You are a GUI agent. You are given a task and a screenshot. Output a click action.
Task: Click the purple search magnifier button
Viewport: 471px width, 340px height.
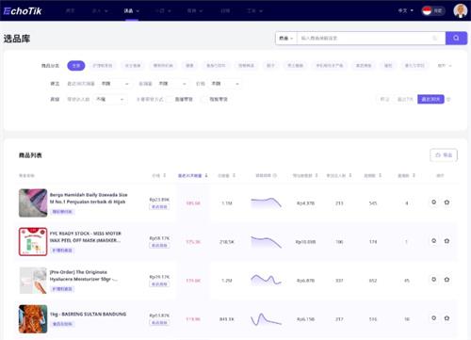[x=456, y=39]
